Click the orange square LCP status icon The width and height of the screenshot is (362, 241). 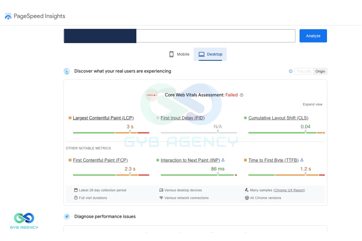point(70,118)
